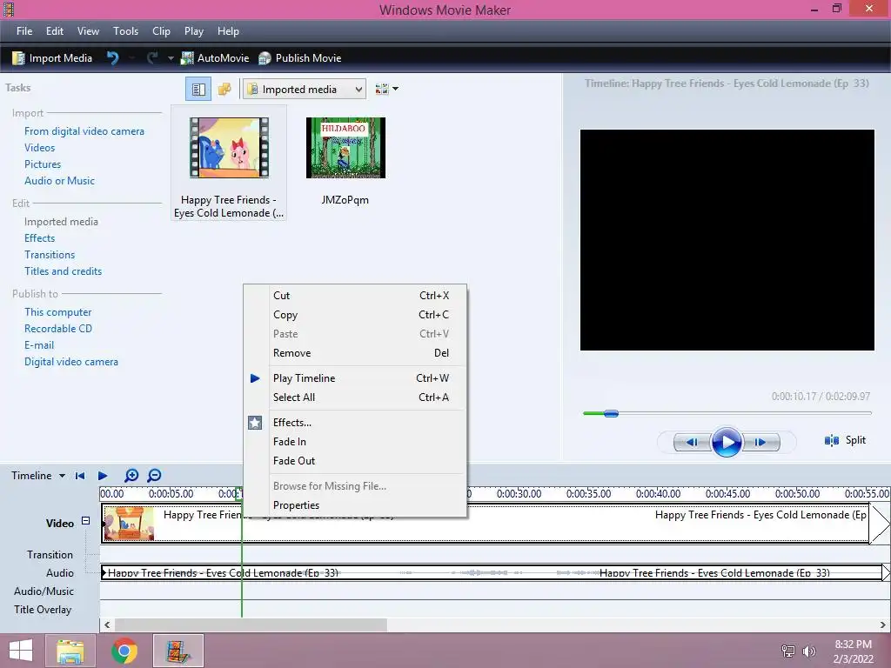The width and height of the screenshot is (891, 668).
Task: Open Effects... from the context menu
Action: pos(355,423)
